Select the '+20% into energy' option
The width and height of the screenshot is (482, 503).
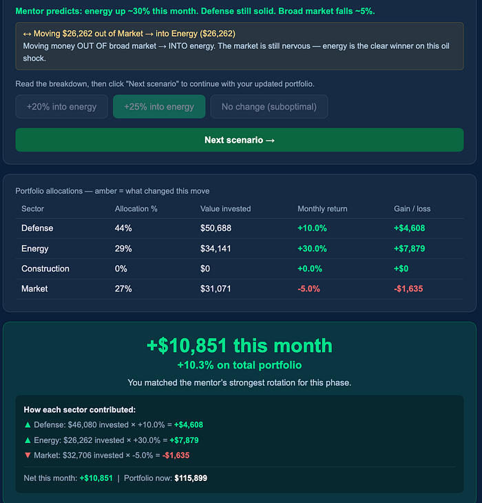pyautogui.click(x=61, y=107)
